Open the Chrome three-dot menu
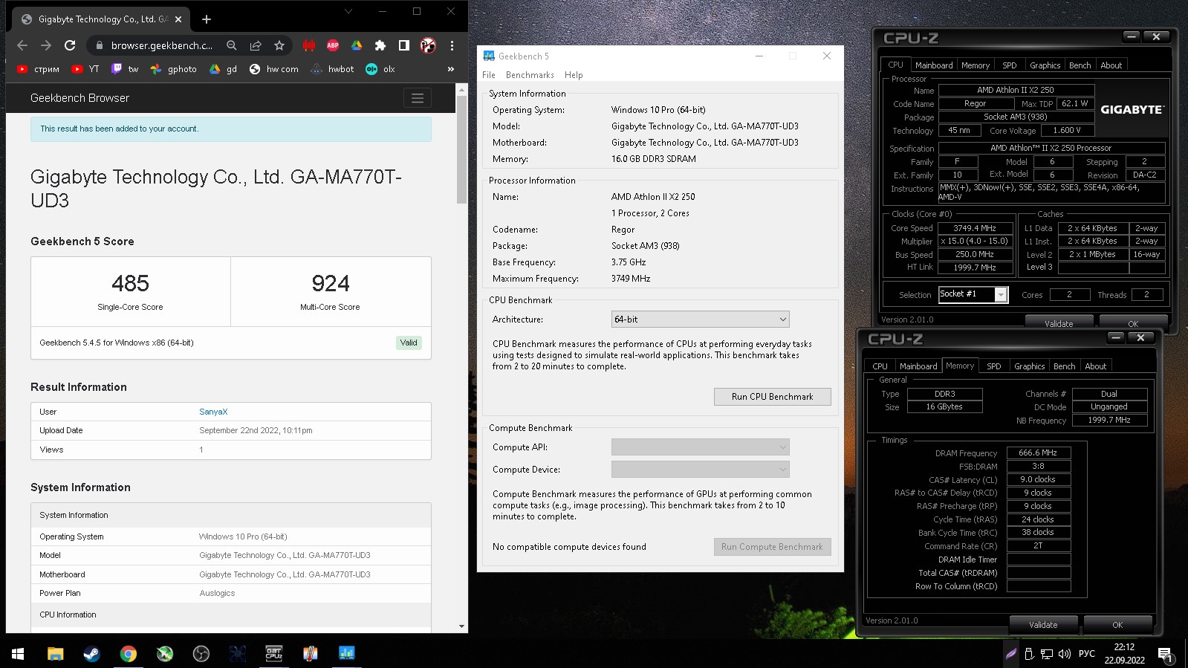The image size is (1188, 668). point(452,45)
